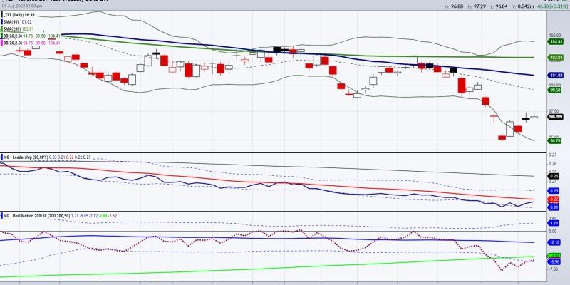Click the 94.75 lower band price tag
The image size is (570, 285).
[554, 140]
